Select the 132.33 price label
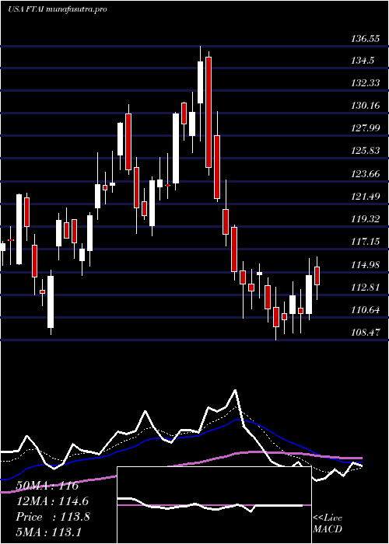This screenshot has height=544, width=389. [x=366, y=83]
